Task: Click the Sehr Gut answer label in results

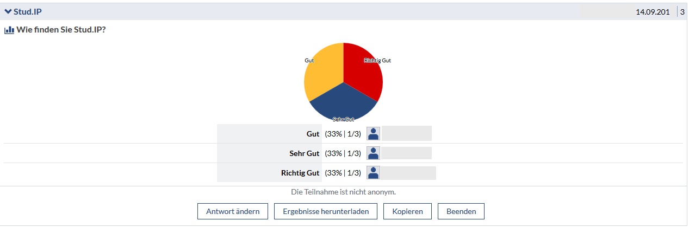Action: [x=304, y=153]
